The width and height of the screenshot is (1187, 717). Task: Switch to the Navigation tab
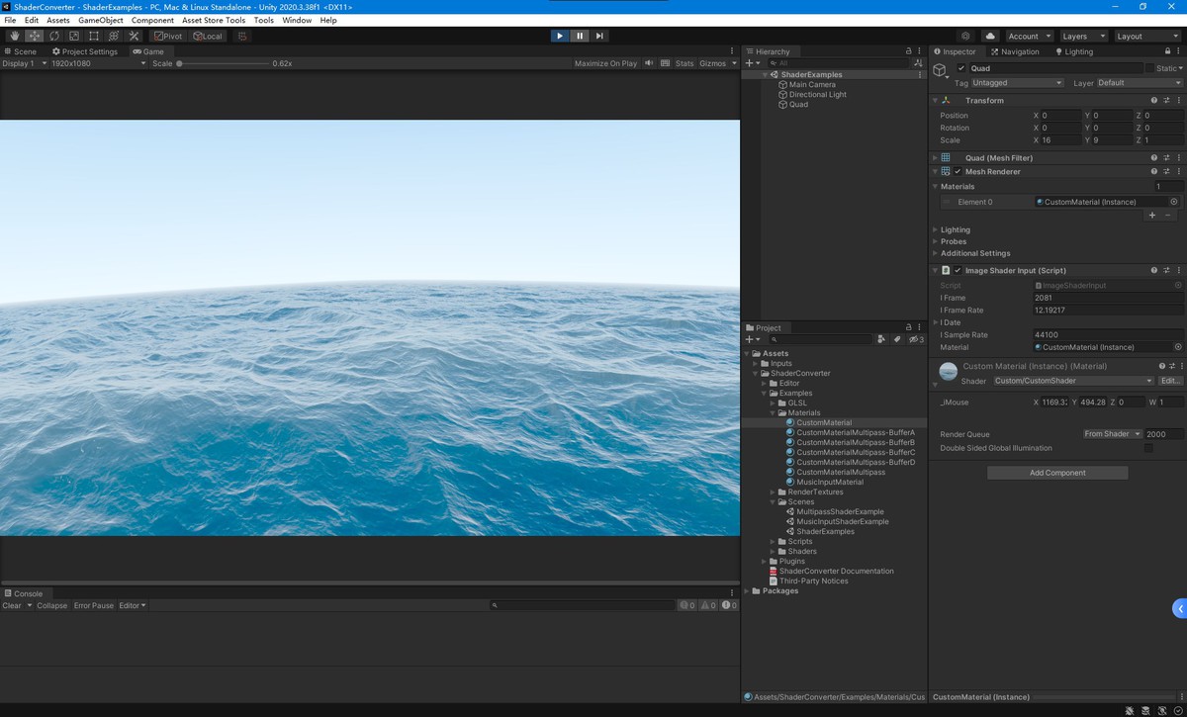(1015, 51)
